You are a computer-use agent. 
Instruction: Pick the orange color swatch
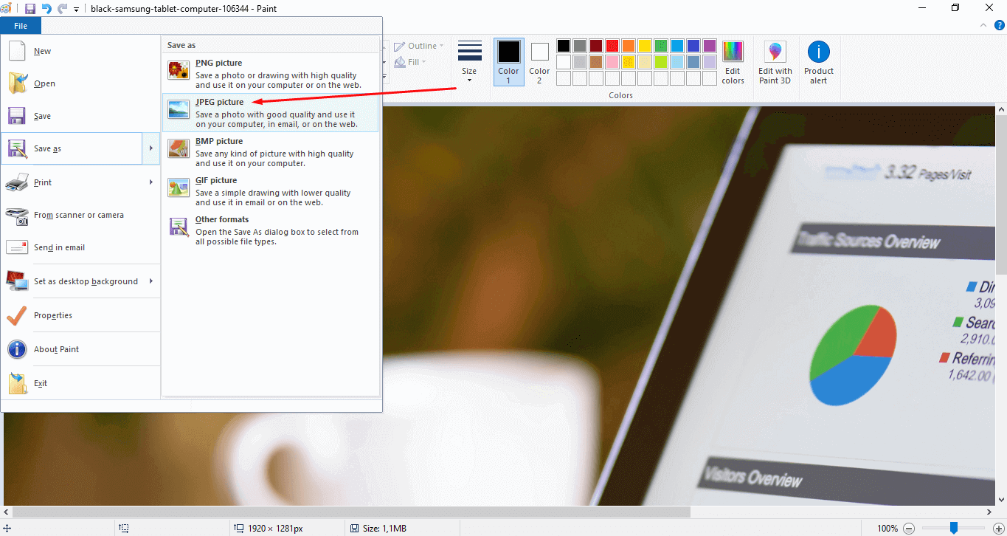coord(629,46)
